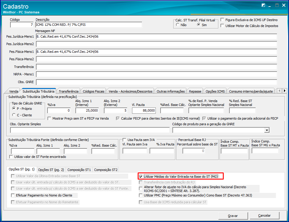Select C - Cliente GNRE calculation type
Viewport: 289px width, 222px height.
click(x=14, y=115)
